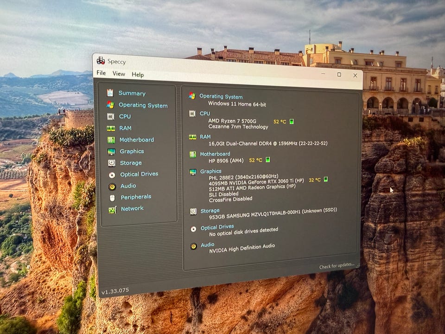Open the Help menu

tap(138, 75)
